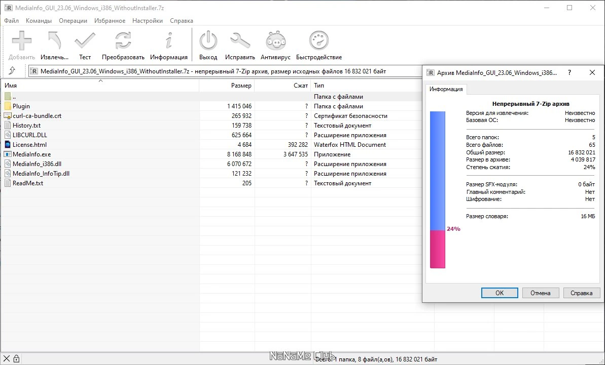Select the ReadMe.txt file name

(x=28, y=183)
